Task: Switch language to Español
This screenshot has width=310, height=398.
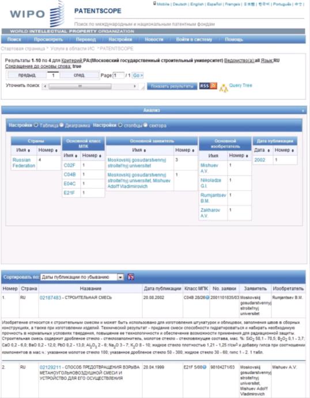Action: (x=214, y=4)
